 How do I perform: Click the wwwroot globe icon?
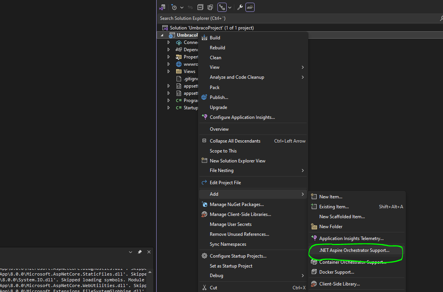(x=178, y=64)
